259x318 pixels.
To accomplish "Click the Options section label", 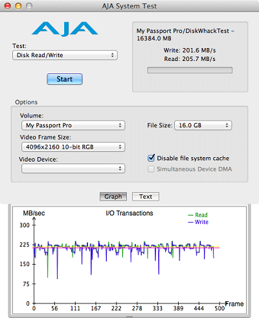I will tap(27, 102).
